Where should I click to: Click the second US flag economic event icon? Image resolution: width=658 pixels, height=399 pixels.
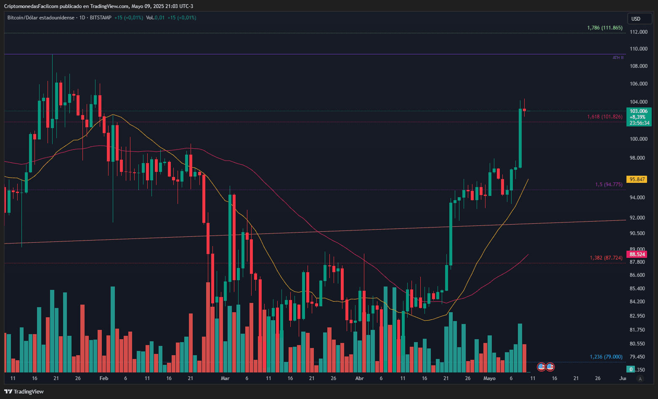(550, 367)
